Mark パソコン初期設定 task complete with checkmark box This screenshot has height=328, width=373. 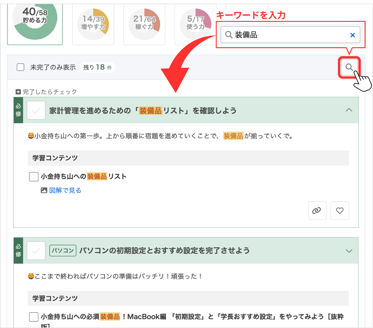[36, 251]
